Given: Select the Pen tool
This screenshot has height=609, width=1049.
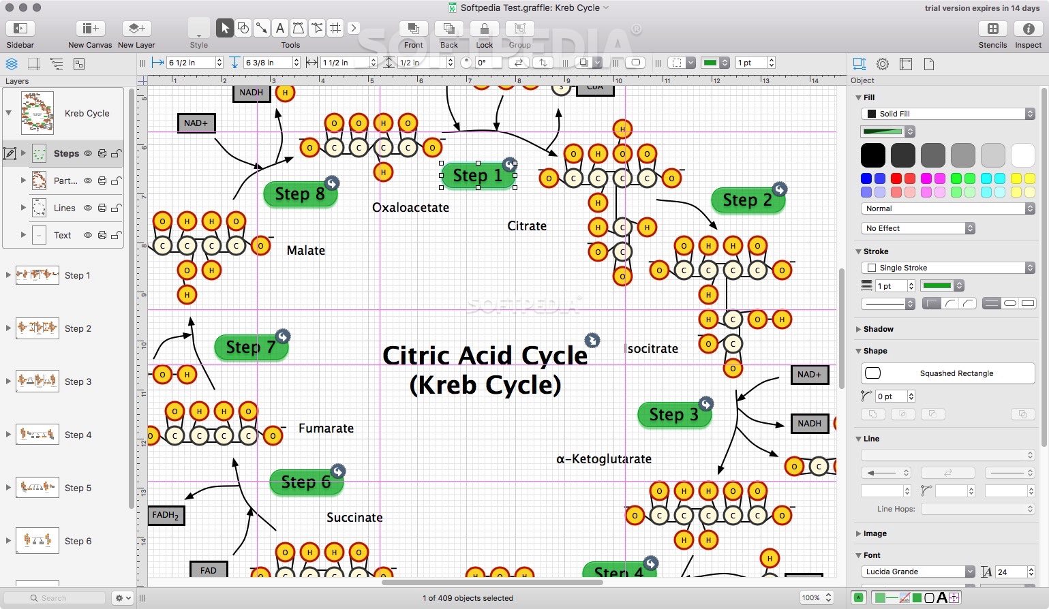Looking at the screenshot, I should coord(298,28).
